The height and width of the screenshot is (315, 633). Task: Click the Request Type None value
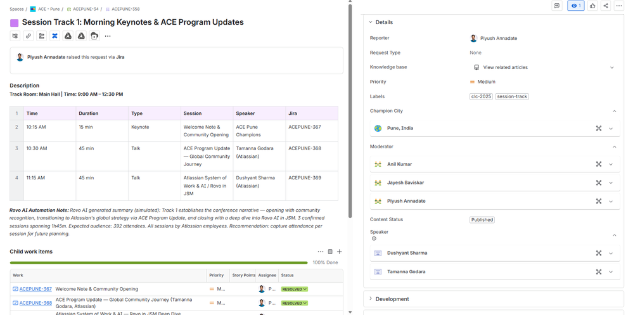tap(476, 53)
